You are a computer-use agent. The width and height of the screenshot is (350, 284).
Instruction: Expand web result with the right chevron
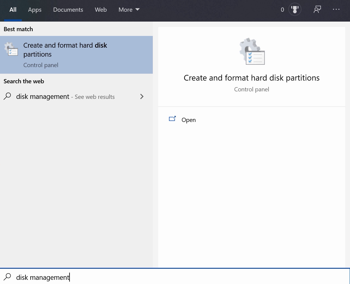[x=142, y=96]
